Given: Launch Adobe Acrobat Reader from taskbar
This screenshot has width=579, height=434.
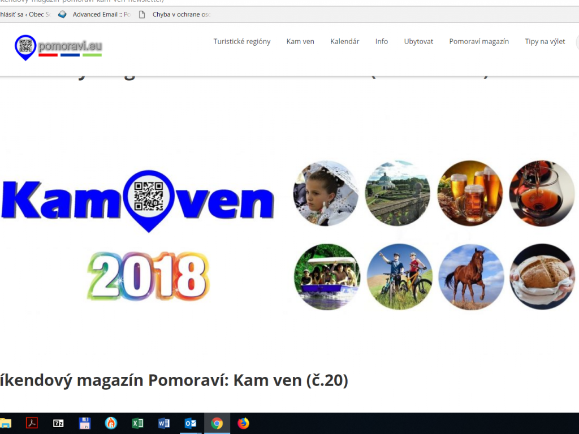Looking at the screenshot, I should pos(32,423).
